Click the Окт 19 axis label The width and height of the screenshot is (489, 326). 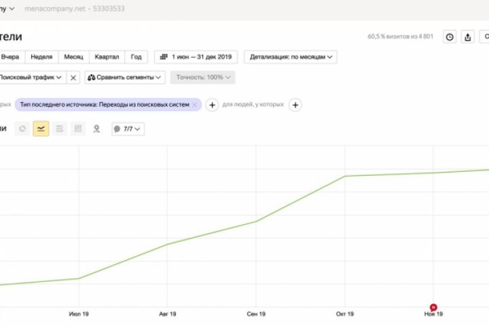345,314
